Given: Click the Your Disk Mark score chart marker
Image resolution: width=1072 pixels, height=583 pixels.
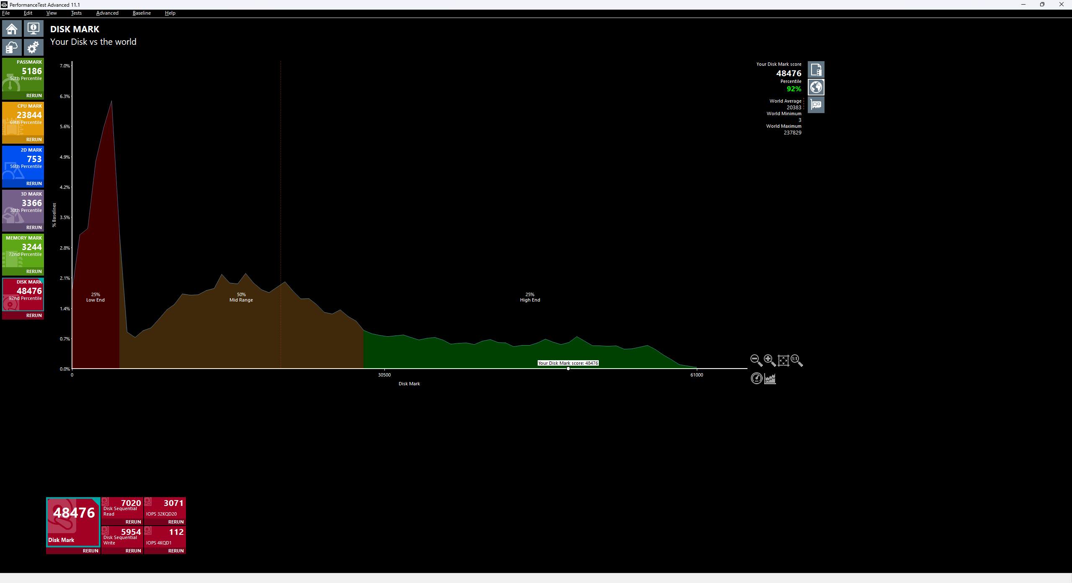Looking at the screenshot, I should click(568, 369).
